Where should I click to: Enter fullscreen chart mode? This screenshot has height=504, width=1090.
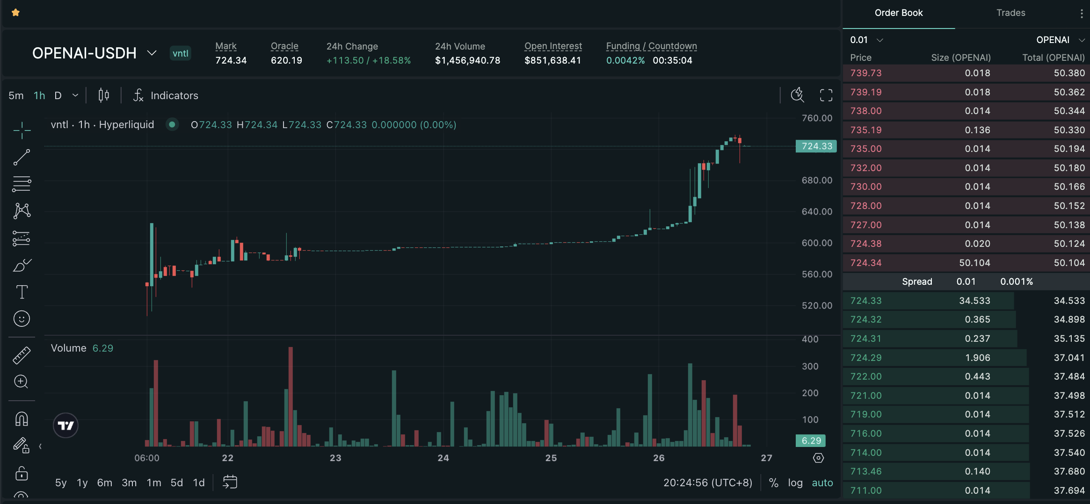[826, 95]
